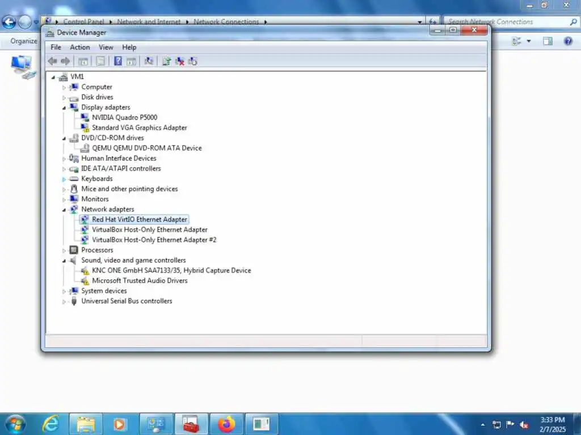Click Network Connections breadcrumb in address bar
Viewport: 581px width, 435px height.
(x=226, y=22)
